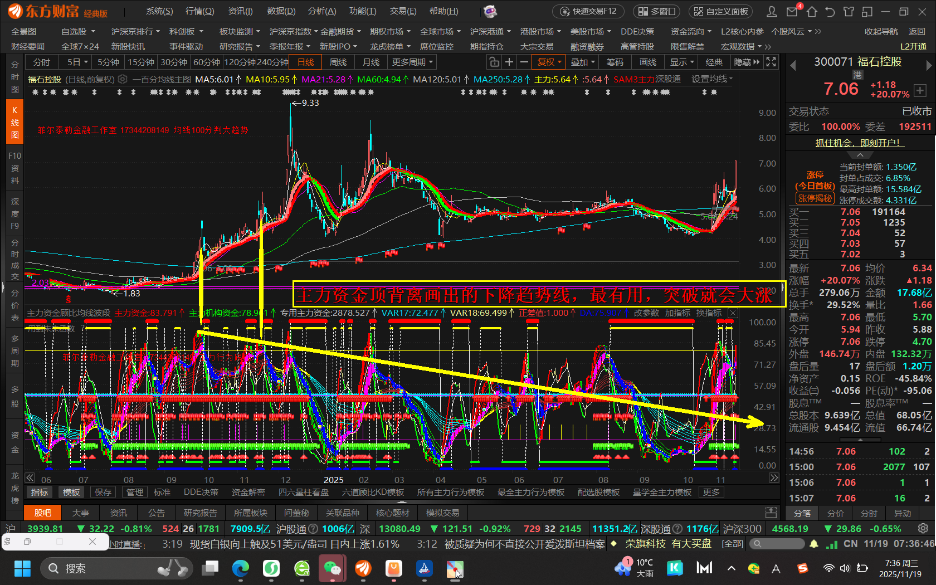Select 周线 weekly period

coord(338,62)
